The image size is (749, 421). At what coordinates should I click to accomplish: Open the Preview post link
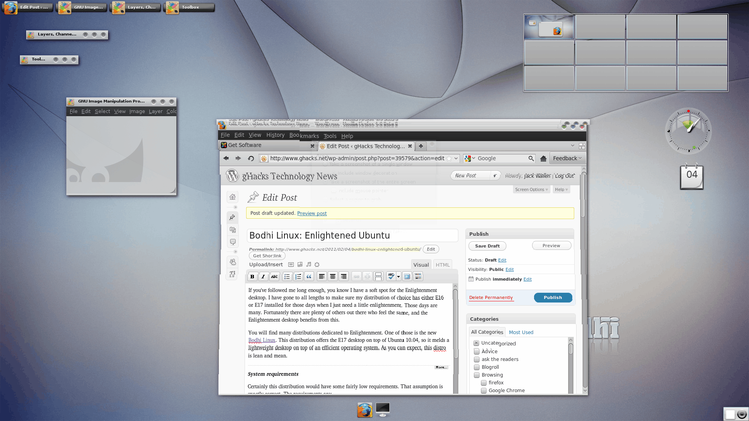click(312, 213)
